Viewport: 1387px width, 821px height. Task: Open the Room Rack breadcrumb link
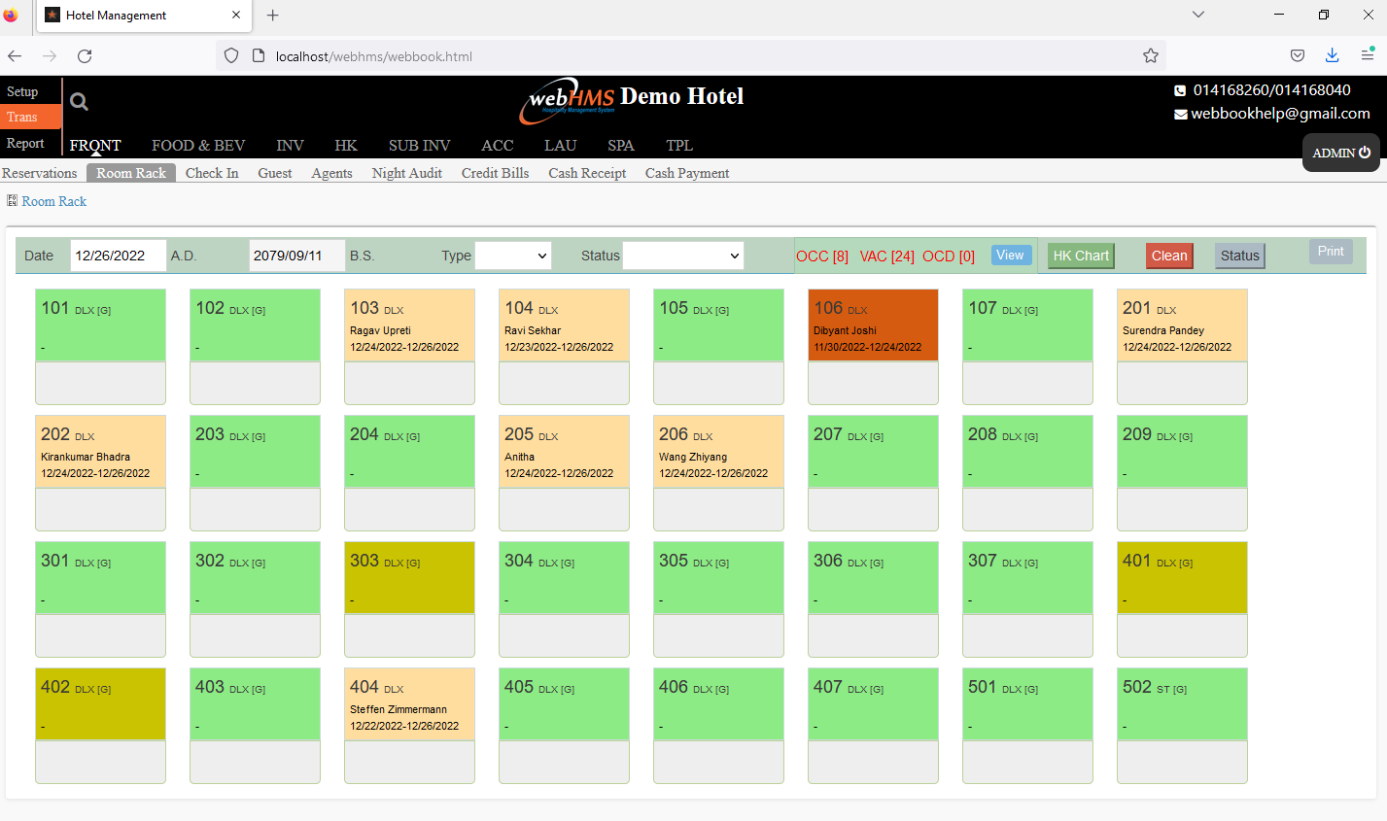tap(54, 201)
